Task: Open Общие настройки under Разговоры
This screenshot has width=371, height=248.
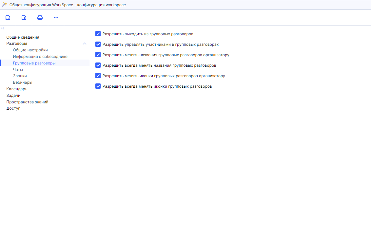Action: click(30, 50)
